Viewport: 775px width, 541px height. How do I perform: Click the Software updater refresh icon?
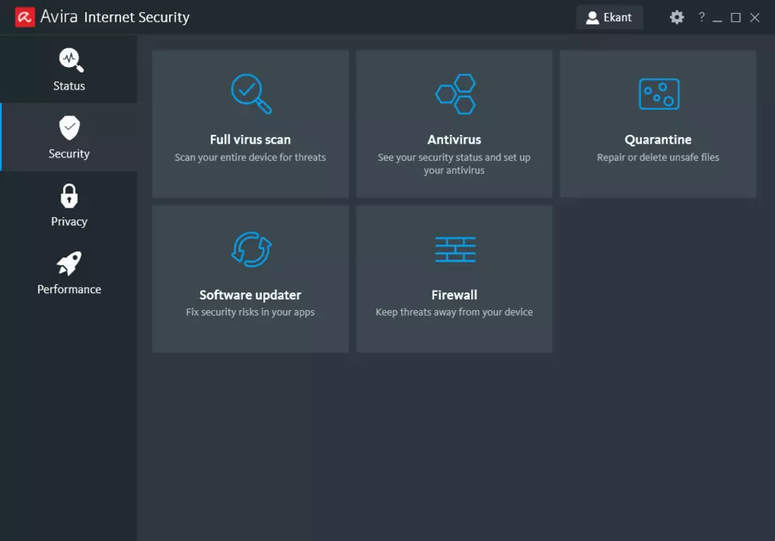(x=250, y=249)
